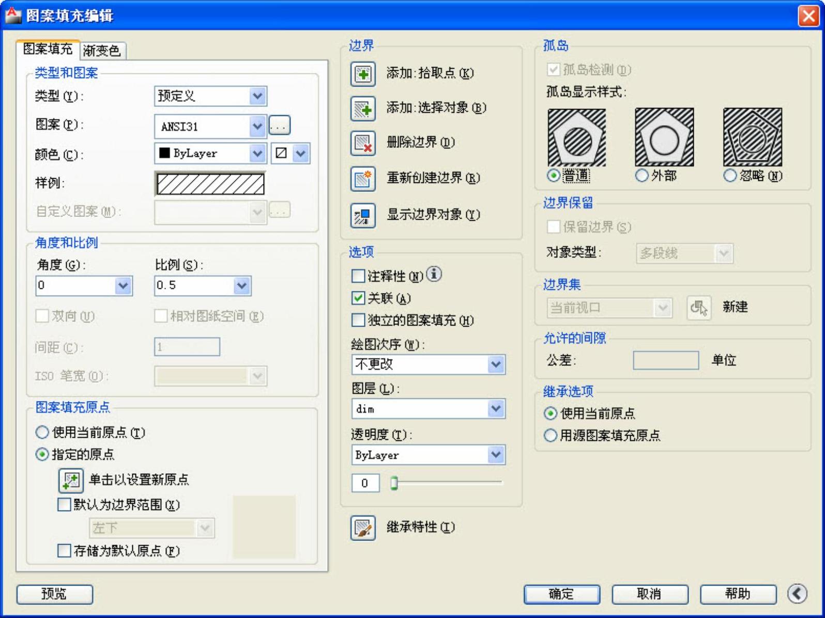This screenshot has width=825, height=618.
Task: Open the 图层 dropdown showing dim
Action: (x=428, y=409)
